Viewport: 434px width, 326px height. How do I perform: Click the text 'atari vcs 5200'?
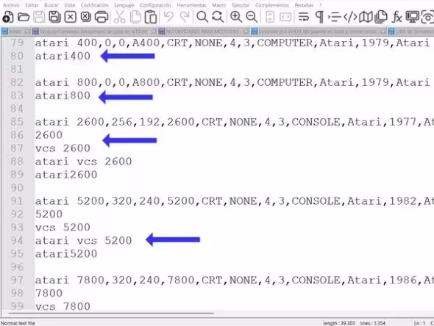(83, 241)
